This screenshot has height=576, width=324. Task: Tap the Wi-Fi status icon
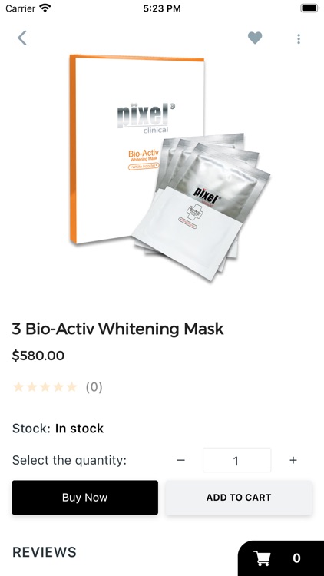click(45, 8)
